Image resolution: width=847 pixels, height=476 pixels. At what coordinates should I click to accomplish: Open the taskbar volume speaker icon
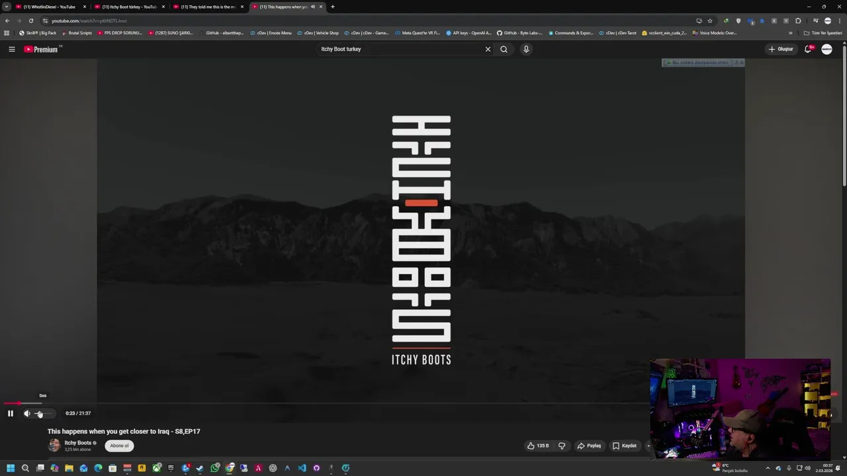pos(807,468)
